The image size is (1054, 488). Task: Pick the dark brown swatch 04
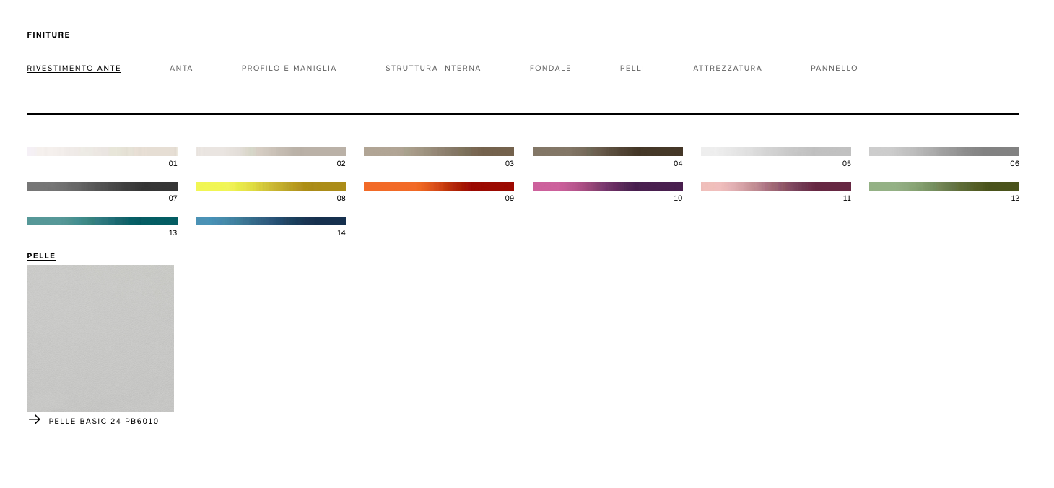point(607,152)
